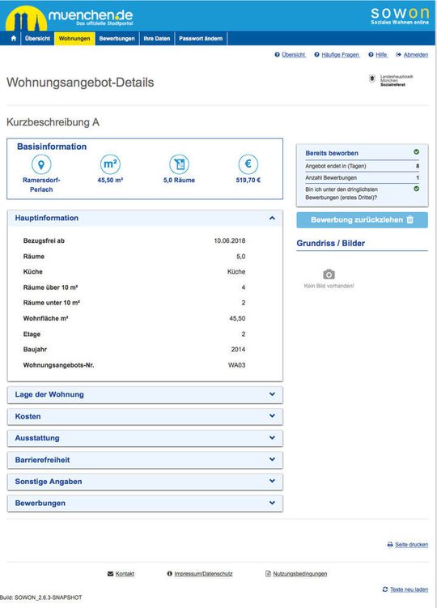Click the Ramersdorf-Perlach district label

click(41, 185)
